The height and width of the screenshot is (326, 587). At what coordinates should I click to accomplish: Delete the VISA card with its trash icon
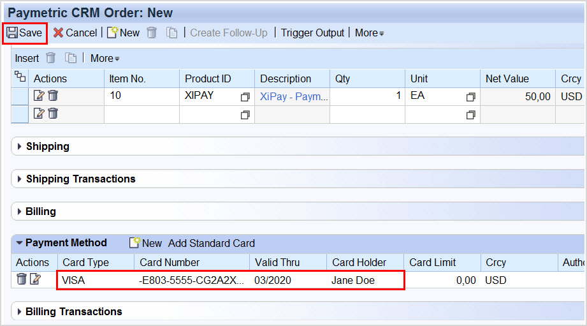[x=22, y=279]
